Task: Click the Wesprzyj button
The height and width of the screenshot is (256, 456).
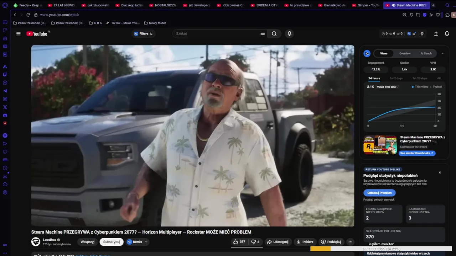Action: (x=87, y=242)
